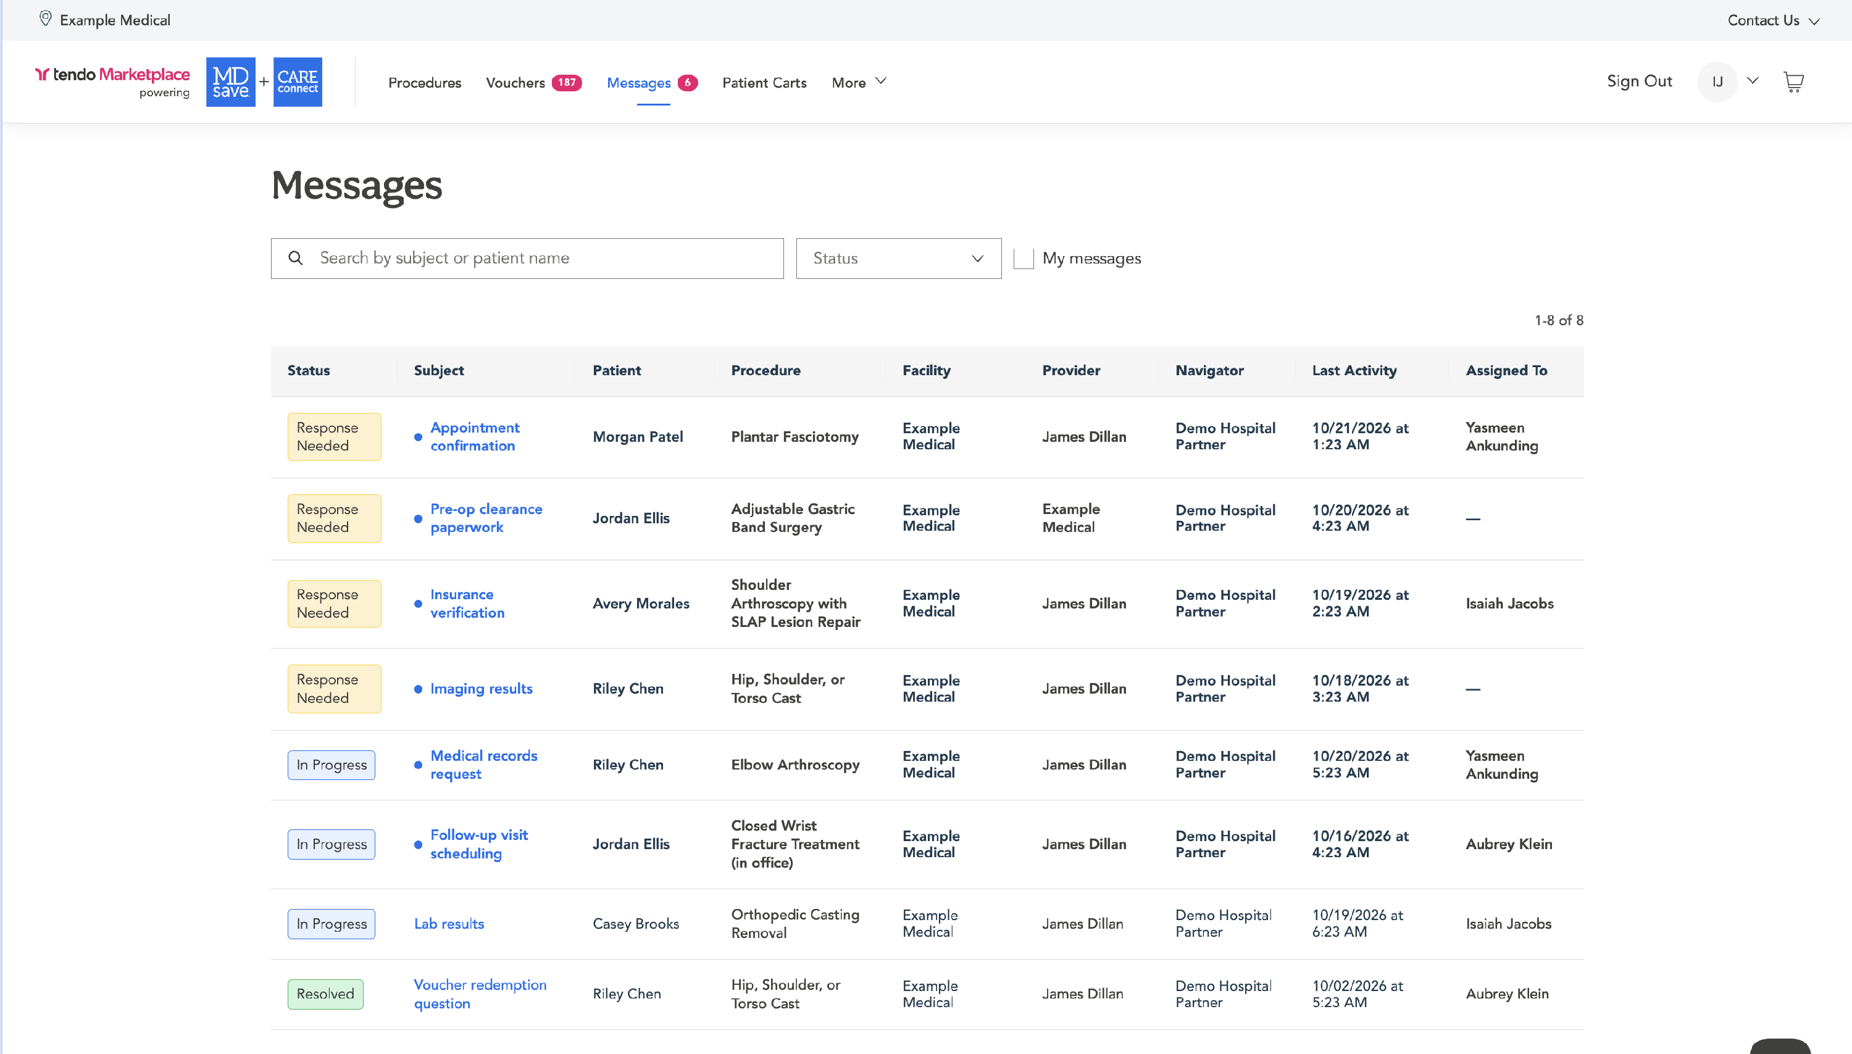Click the IJ user avatar
Image resolution: width=1852 pixels, height=1054 pixels.
1717,82
